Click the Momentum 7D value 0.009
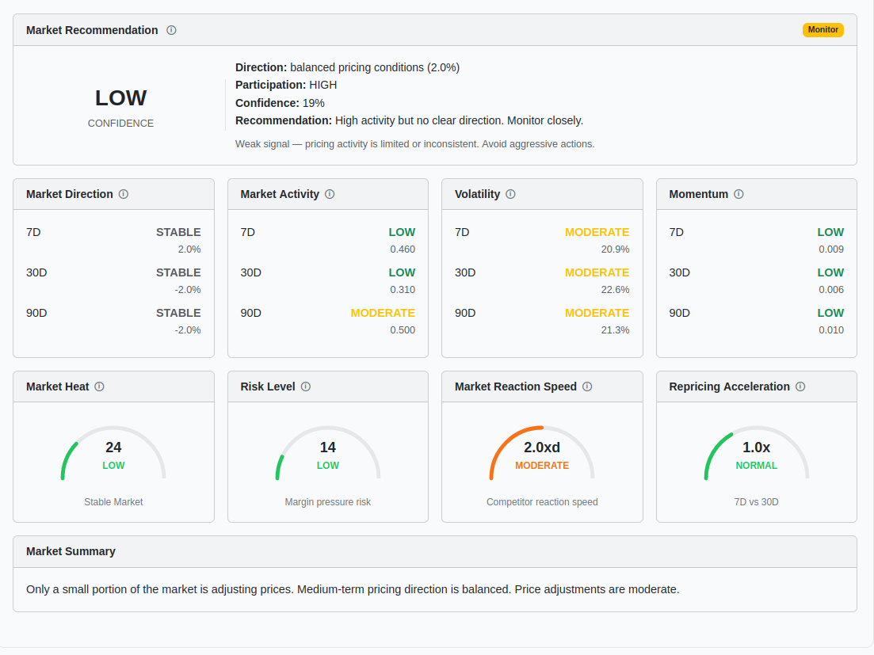Viewport: 874px width, 655px height. [x=831, y=249]
